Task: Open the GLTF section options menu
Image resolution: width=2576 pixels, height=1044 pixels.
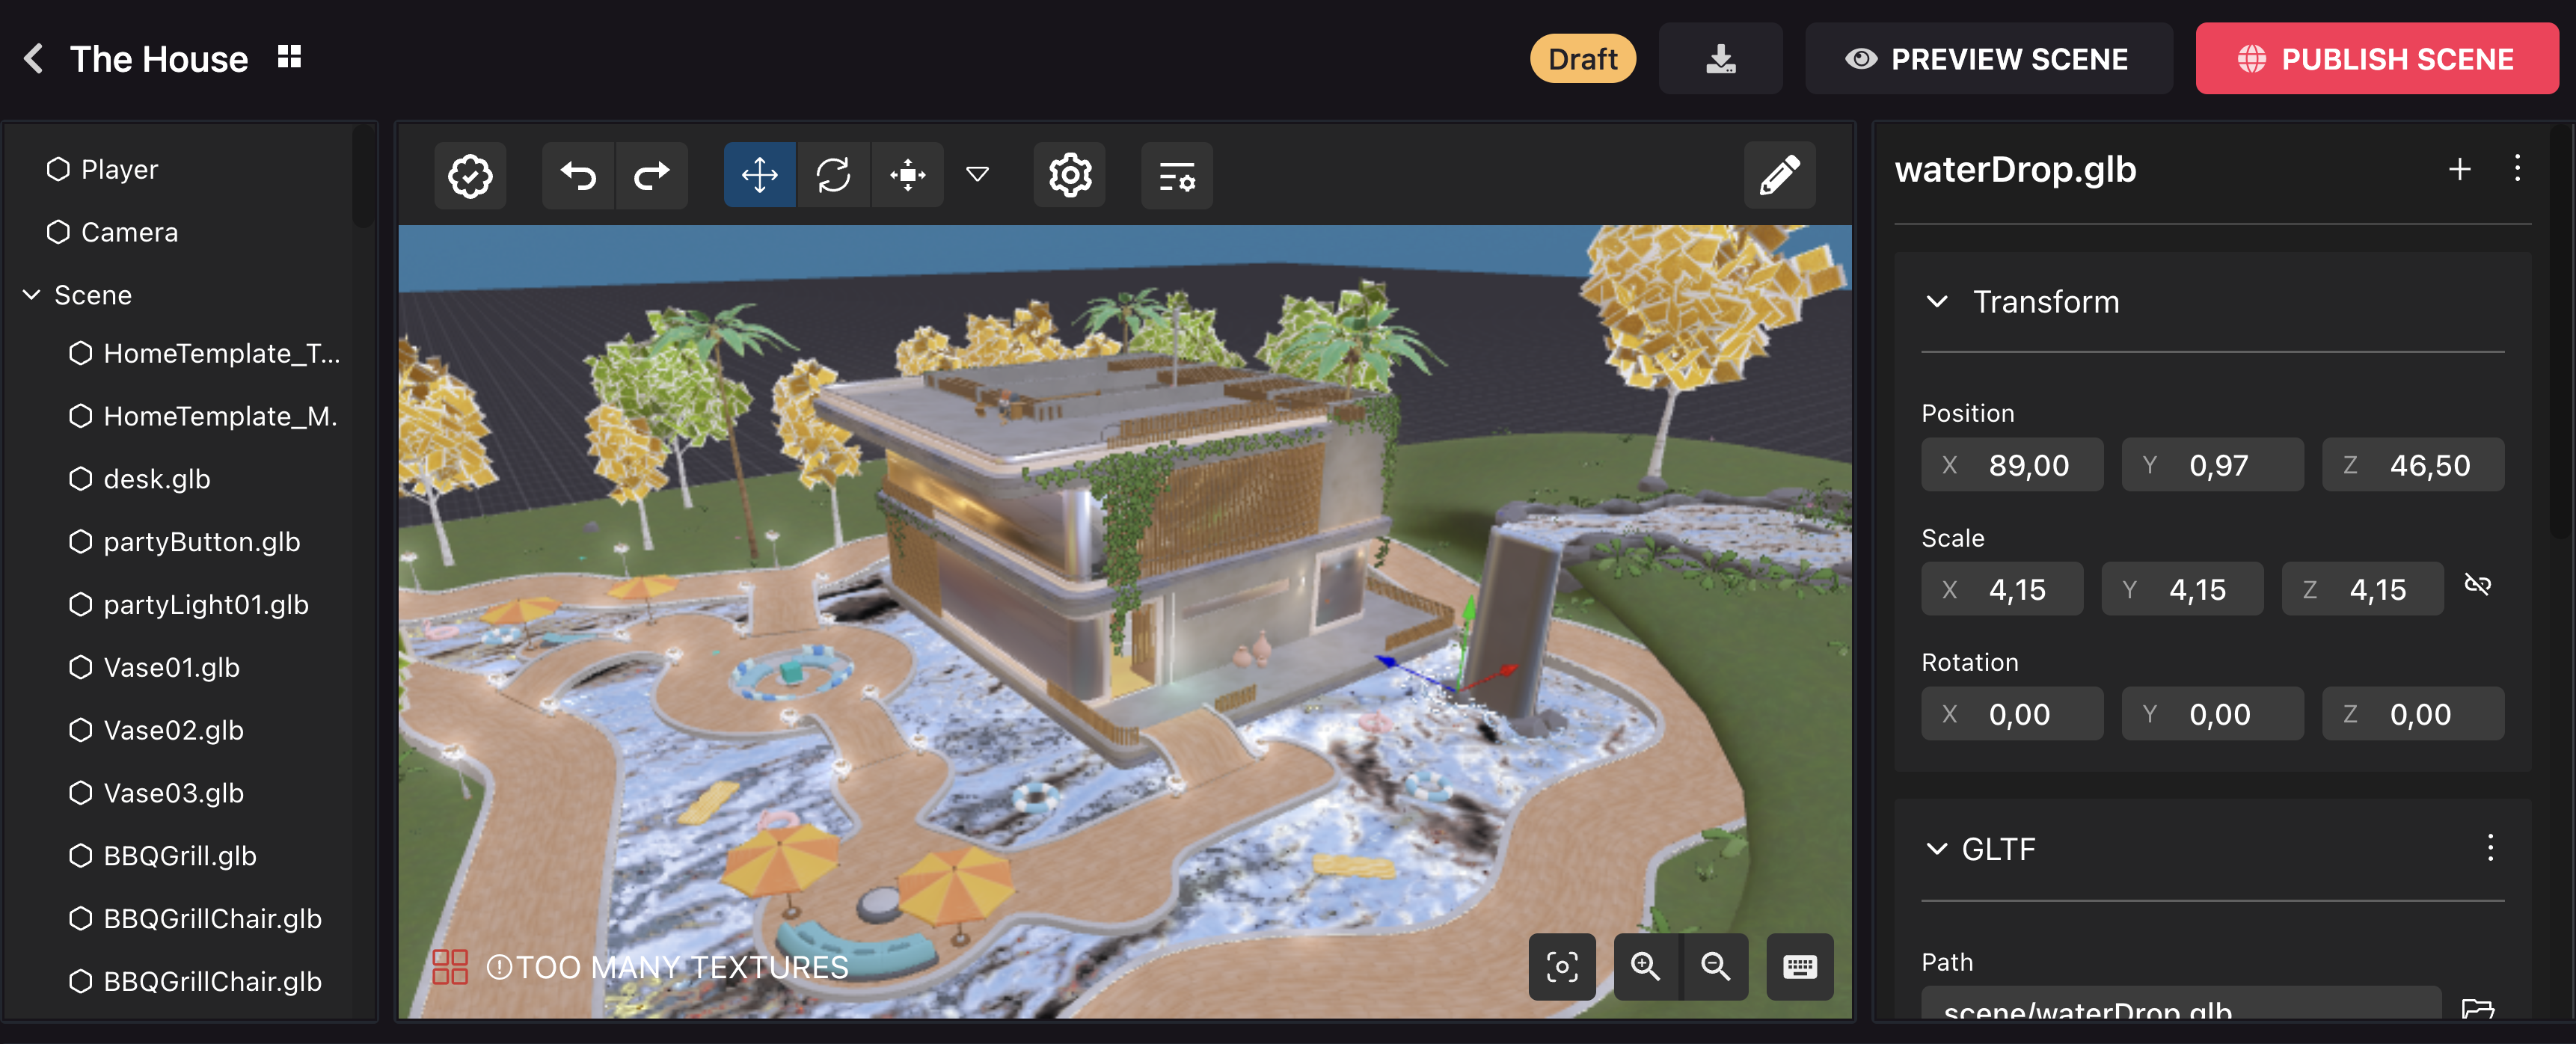Action: [x=2490, y=848]
